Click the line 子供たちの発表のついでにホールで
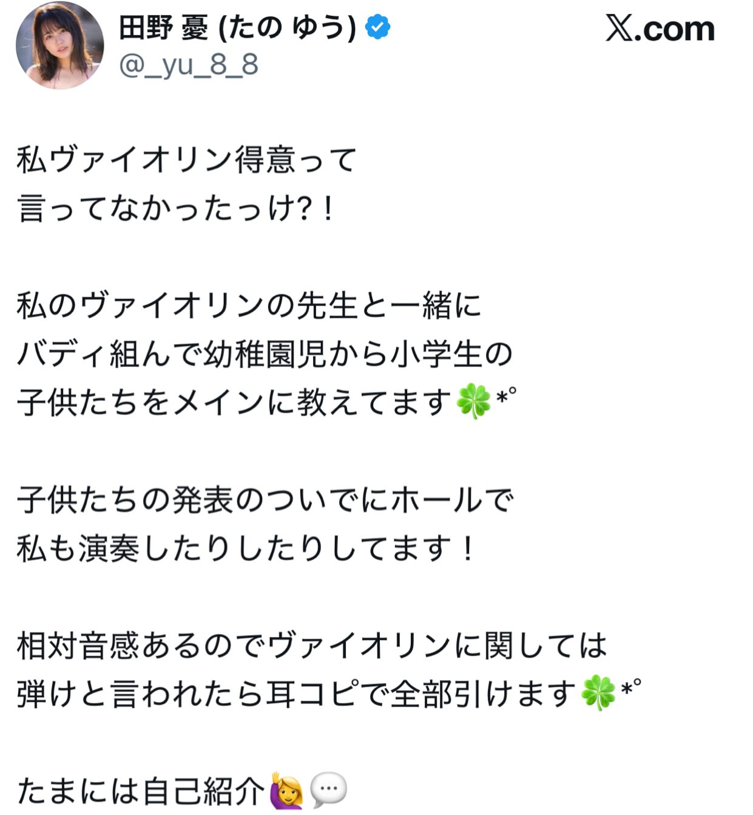 [265, 500]
